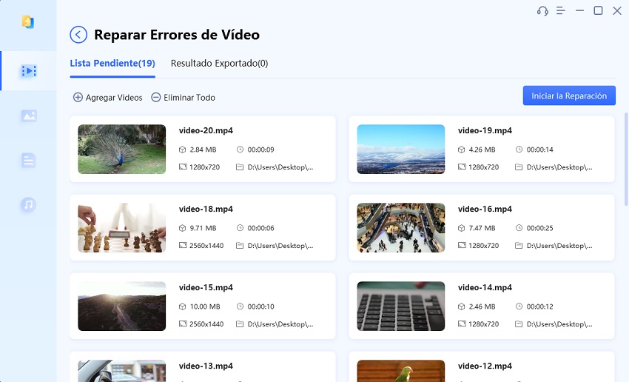Click the file name video-13.mp4
The width and height of the screenshot is (629, 382).
tap(206, 366)
